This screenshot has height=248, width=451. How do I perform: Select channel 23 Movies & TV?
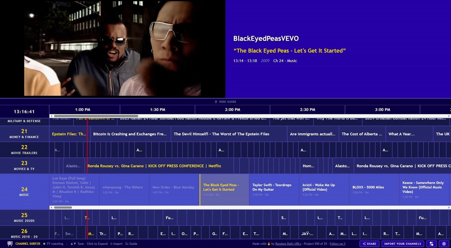click(x=24, y=166)
